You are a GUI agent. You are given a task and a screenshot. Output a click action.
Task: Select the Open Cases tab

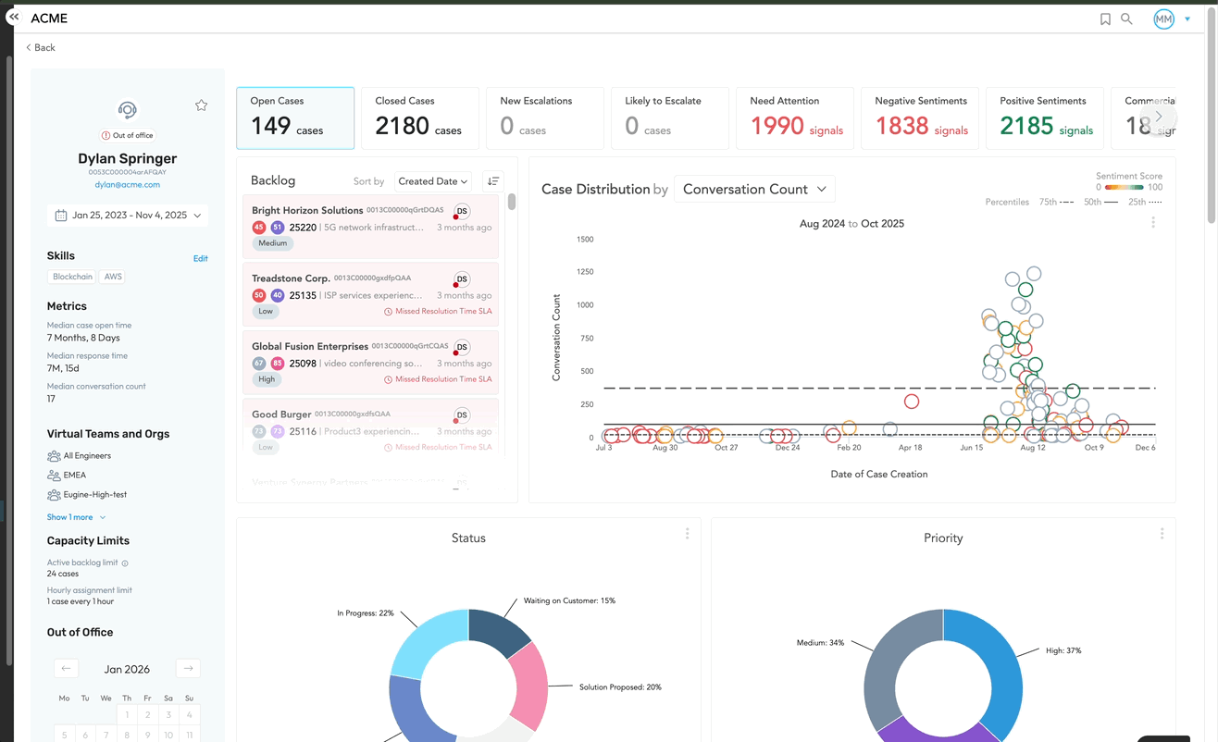click(x=295, y=118)
